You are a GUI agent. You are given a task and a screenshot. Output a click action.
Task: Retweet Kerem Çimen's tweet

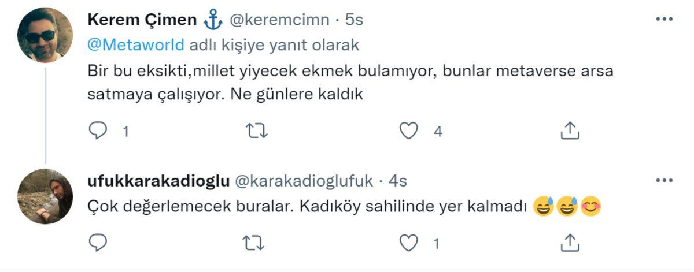click(x=256, y=131)
